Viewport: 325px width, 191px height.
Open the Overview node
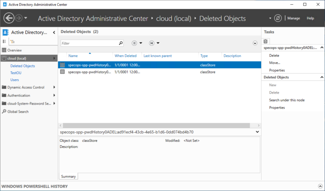pyautogui.click(x=14, y=50)
